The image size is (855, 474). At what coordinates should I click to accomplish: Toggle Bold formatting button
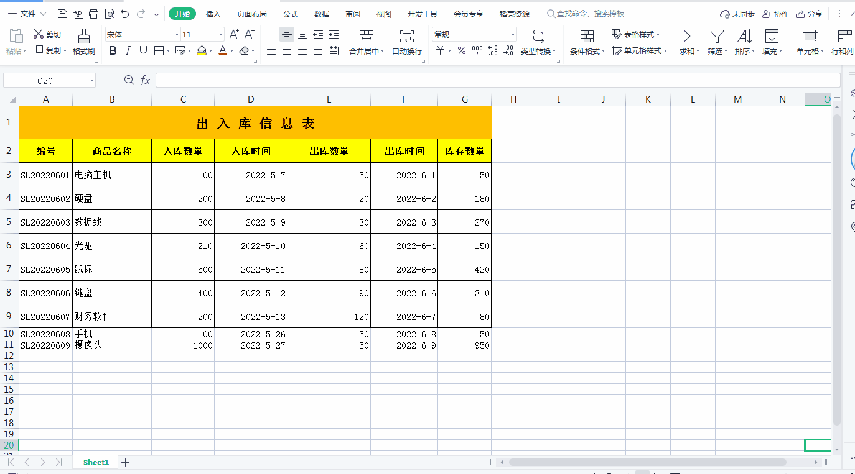tap(113, 51)
